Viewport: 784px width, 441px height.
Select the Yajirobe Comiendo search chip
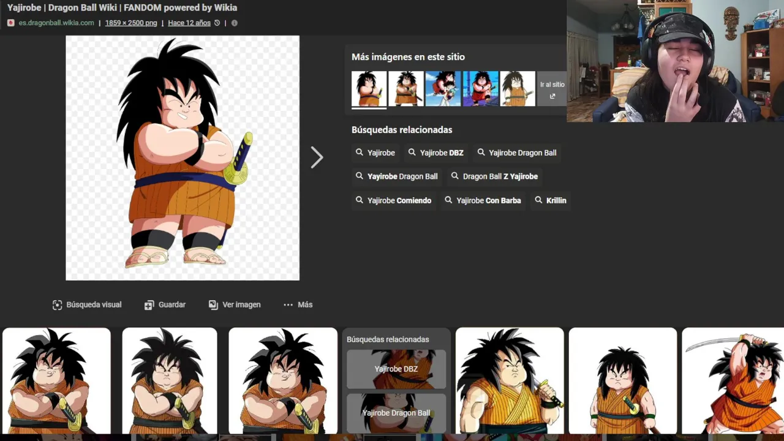point(394,200)
